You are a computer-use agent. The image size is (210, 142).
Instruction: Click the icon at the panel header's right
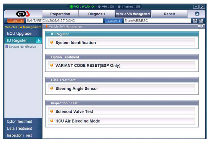pyautogui.click(x=200, y=26)
